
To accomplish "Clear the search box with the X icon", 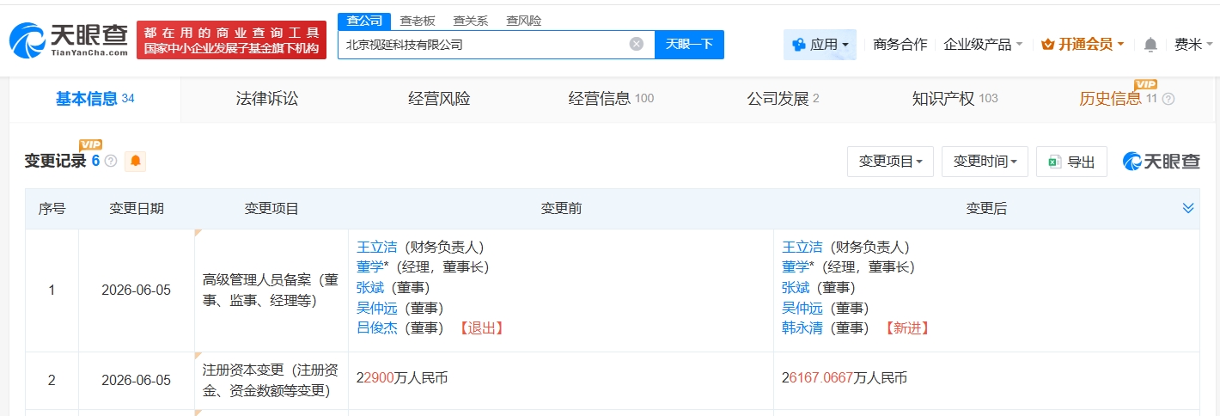I will coord(637,44).
